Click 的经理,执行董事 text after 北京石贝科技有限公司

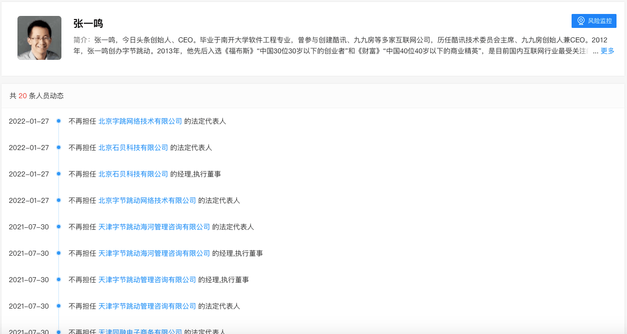[x=196, y=174]
